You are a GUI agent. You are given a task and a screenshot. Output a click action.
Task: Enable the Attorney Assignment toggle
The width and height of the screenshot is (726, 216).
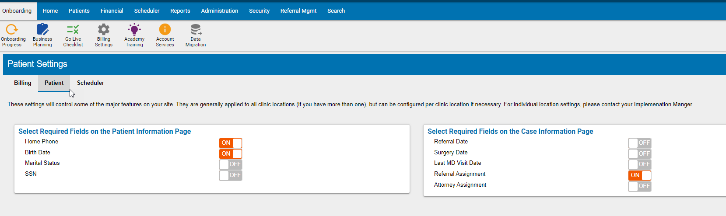[x=640, y=186]
